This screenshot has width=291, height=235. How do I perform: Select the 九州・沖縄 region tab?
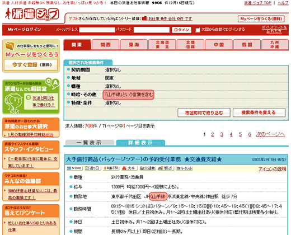click(275, 45)
